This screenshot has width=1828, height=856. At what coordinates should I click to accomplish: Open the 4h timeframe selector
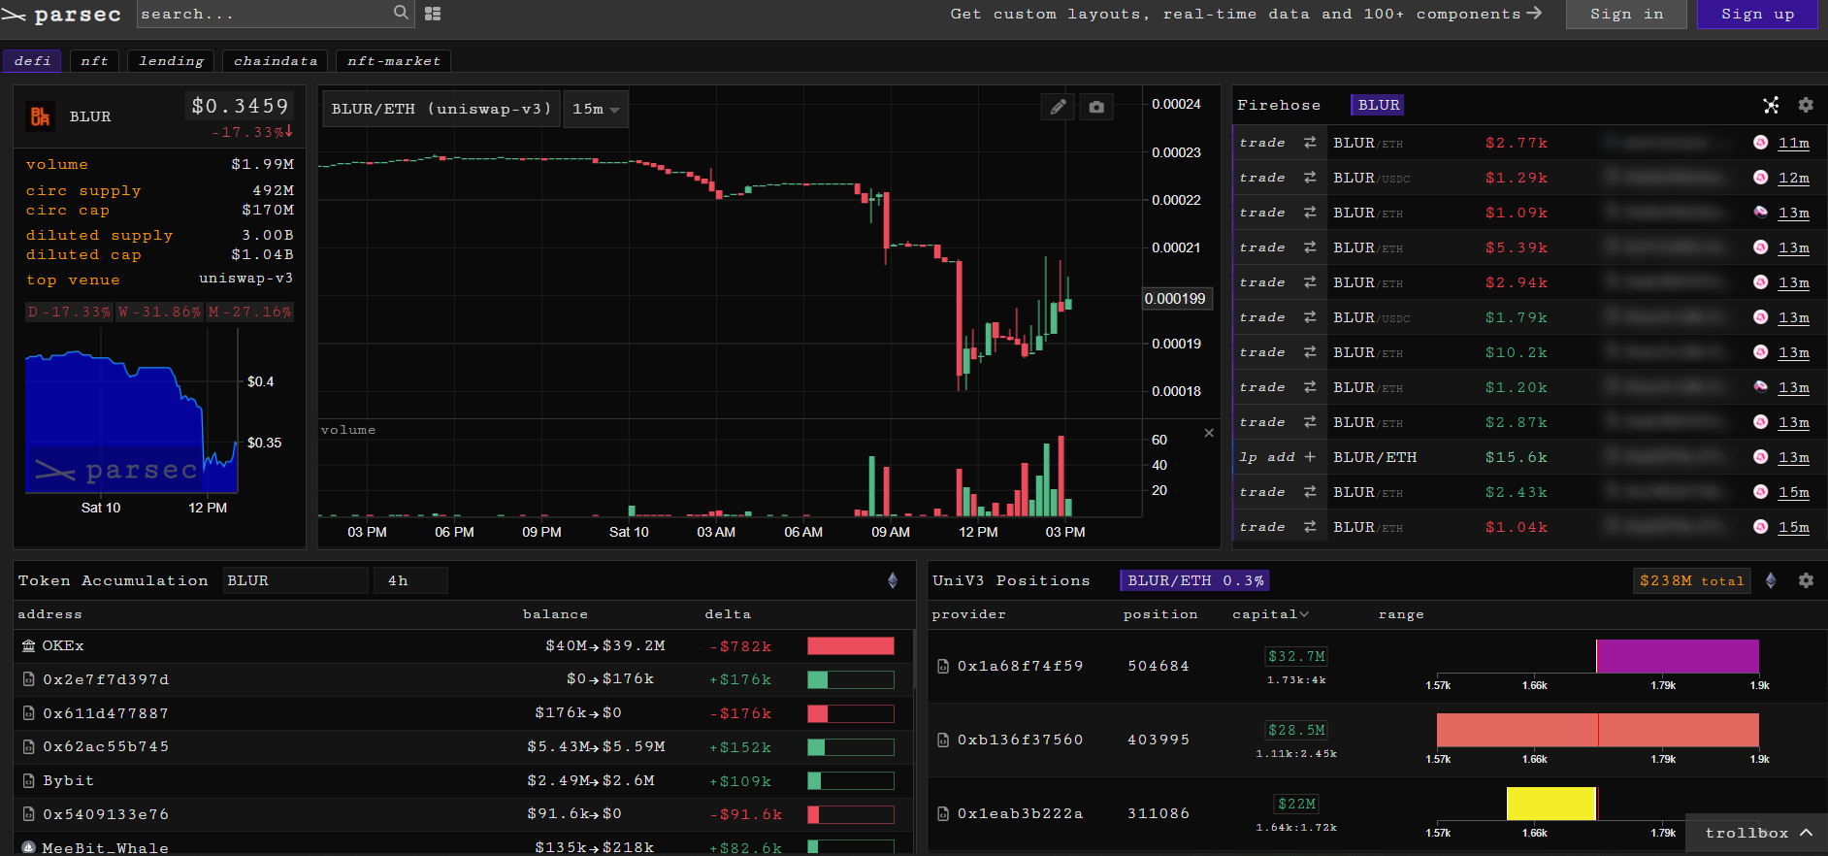coord(410,580)
